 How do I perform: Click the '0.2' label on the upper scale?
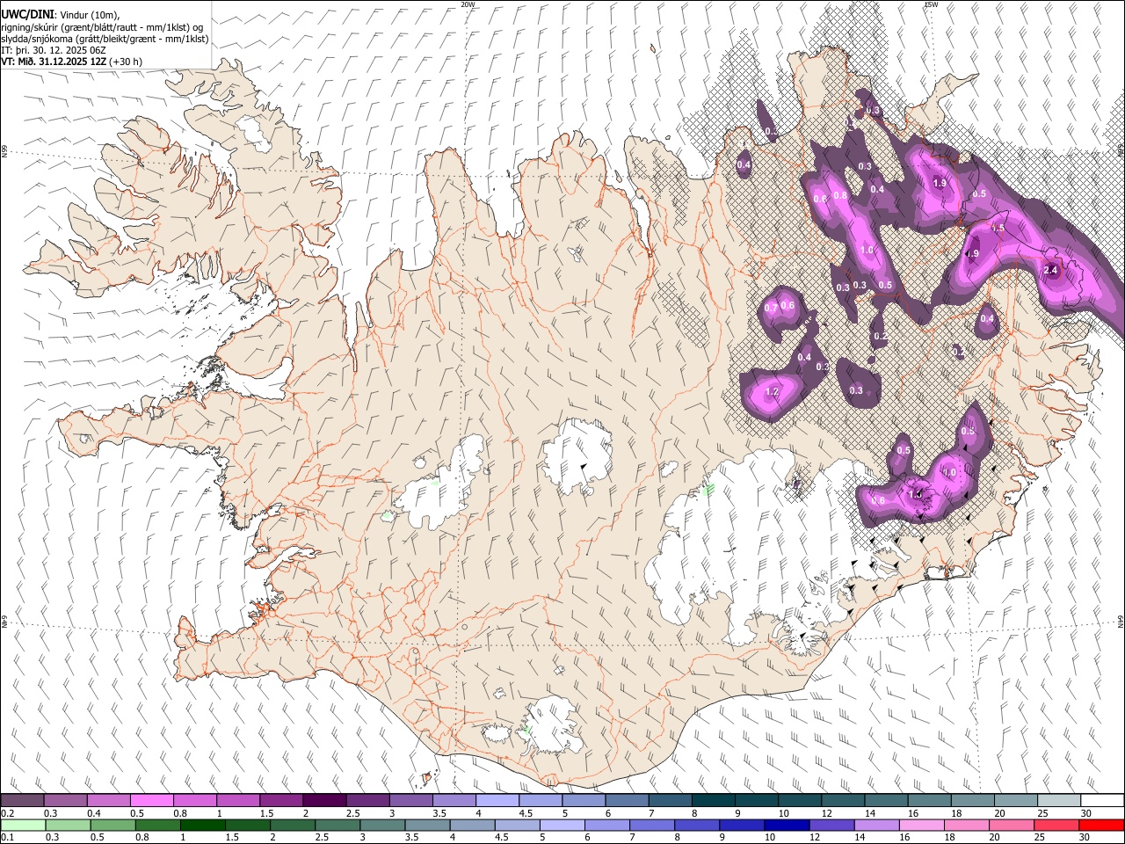7,813
